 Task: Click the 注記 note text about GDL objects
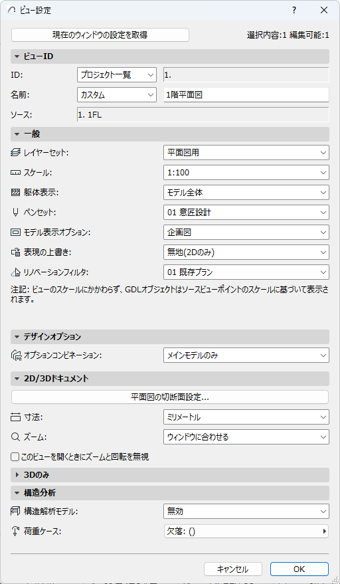[170, 294]
